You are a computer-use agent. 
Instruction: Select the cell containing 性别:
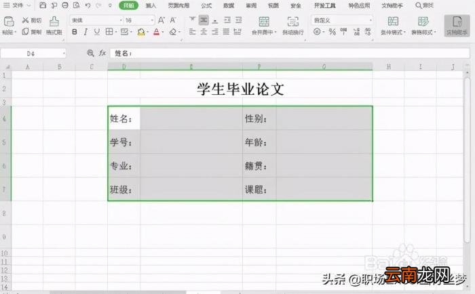point(259,119)
